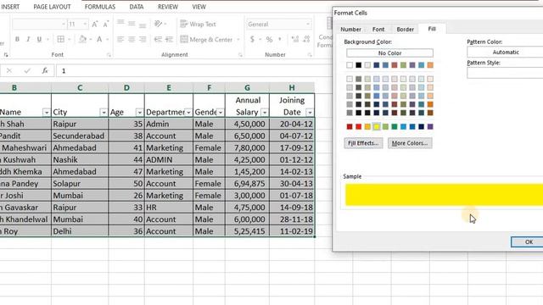Click the Decrease Indent icon
543x305 pixels.
158,39
